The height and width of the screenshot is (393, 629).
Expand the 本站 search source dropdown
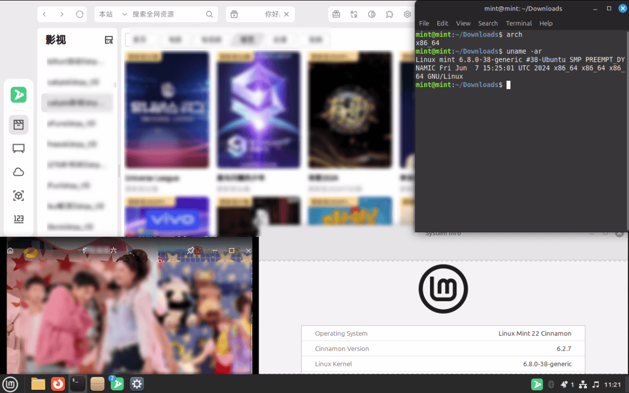tap(125, 14)
